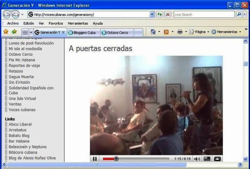Click the video progress slider handle
The height and width of the screenshot is (169, 250).
[116, 158]
